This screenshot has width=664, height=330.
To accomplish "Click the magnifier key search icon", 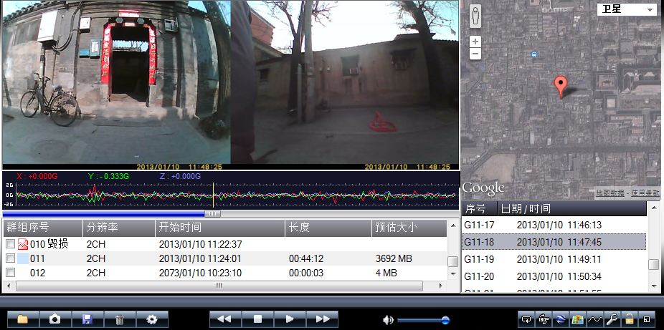I will (x=612, y=319).
